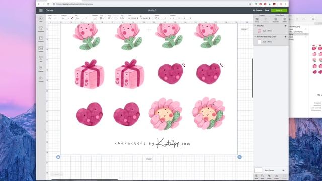Viewport: 322px width, 181px height.
Task: Open the Edit dropdown in toolbar
Action: (102, 18)
